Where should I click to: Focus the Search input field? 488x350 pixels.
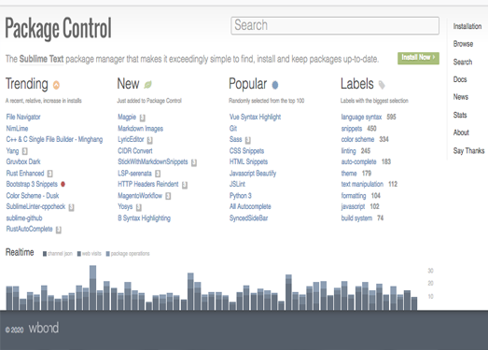(x=335, y=25)
